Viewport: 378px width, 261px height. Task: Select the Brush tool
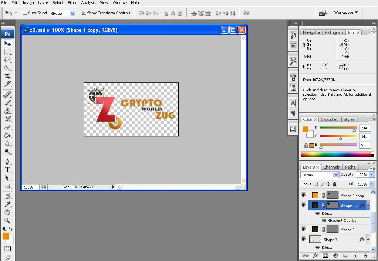[x=7, y=102]
